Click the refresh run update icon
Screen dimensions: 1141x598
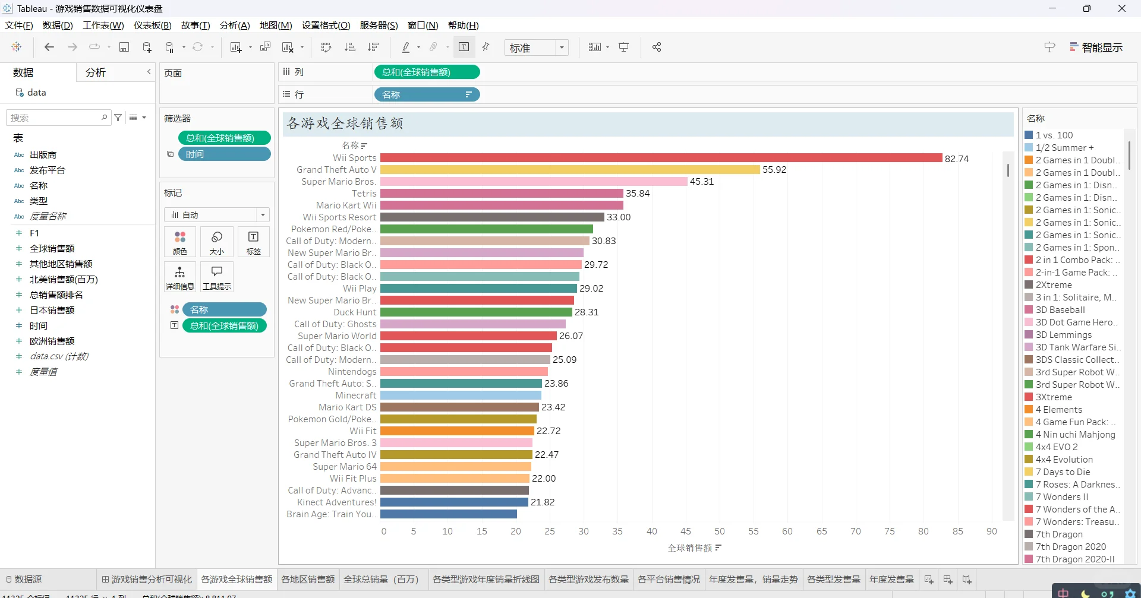click(x=198, y=47)
